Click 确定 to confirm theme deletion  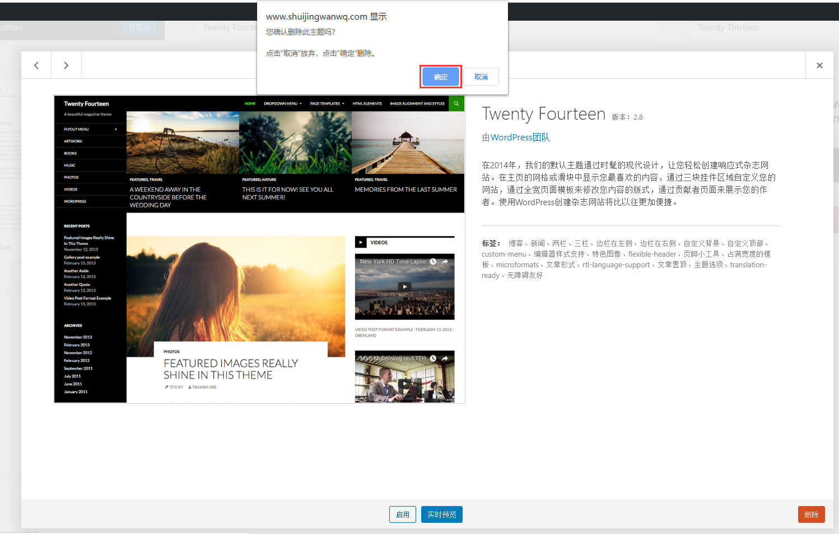pyautogui.click(x=440, y=77)
